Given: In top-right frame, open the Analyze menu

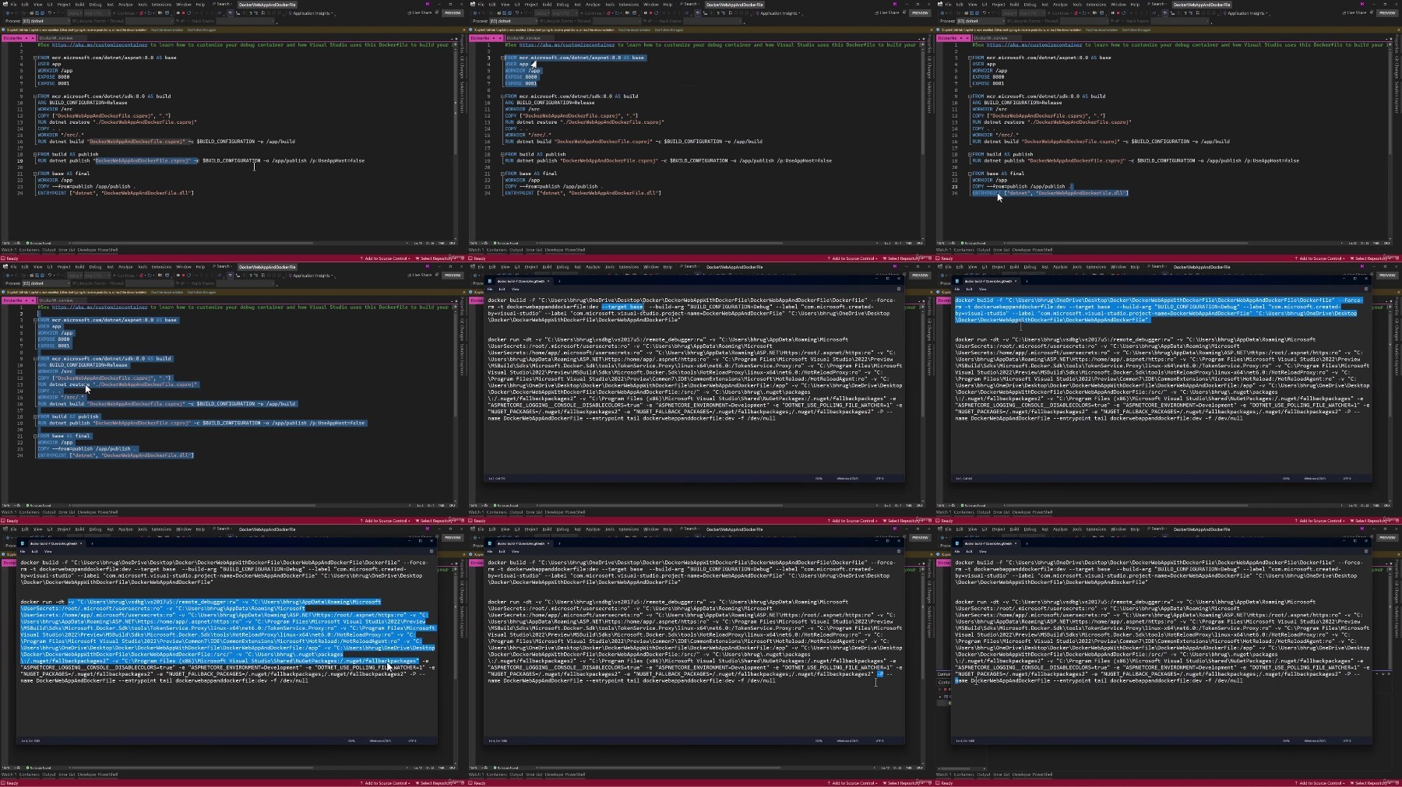Looking at the screenshot, I should pos(1060,4).
